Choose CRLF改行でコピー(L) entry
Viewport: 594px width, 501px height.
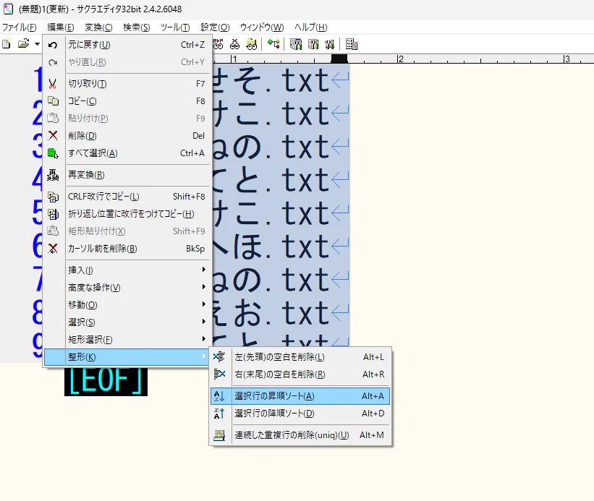127,197
